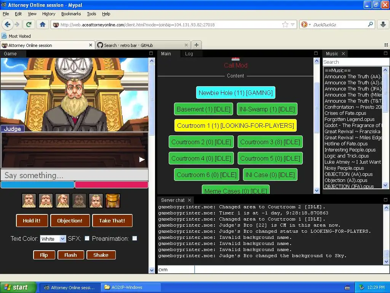390x293 pixels.
Task: Join the Basement area
Action: [x=203, y=109]
